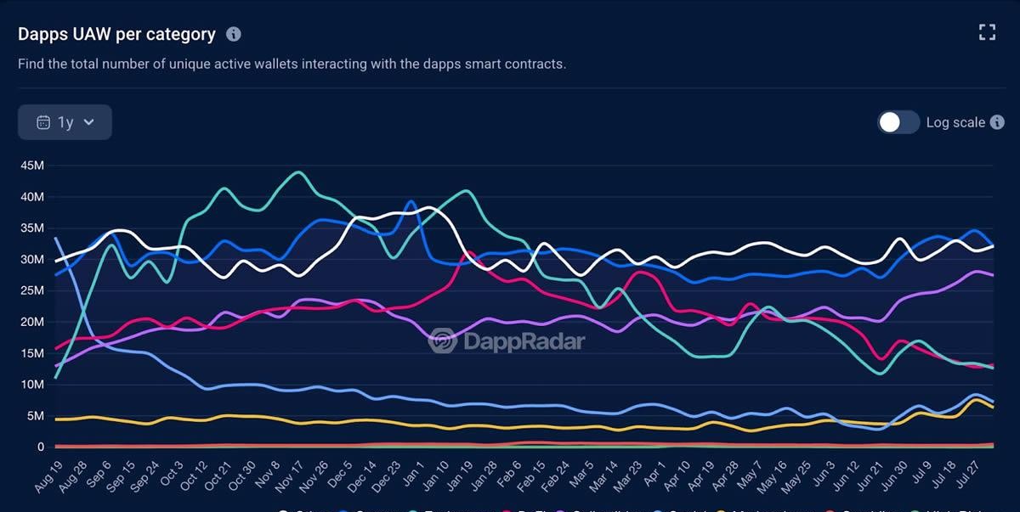Click the "Log scale" label text
This screenshot has height=512, width=1020.
pos(955,122)
